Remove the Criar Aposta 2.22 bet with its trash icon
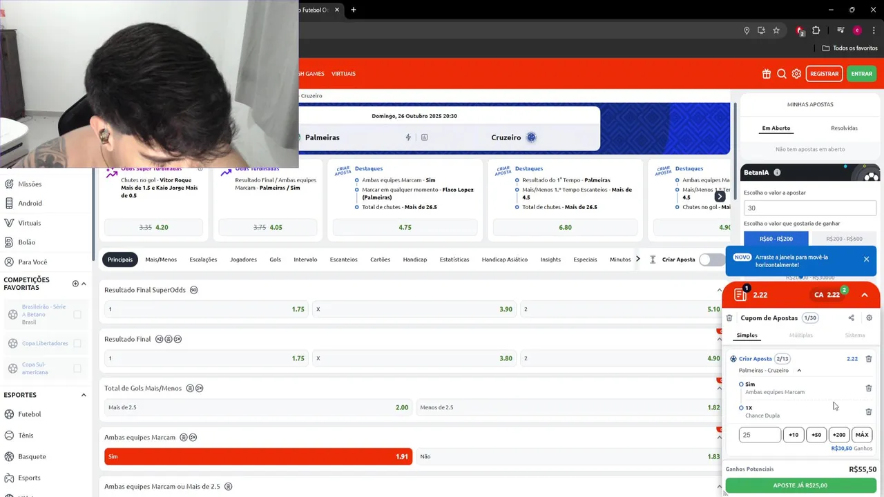This screenshot has height=497, width=884. pos(869,359)
